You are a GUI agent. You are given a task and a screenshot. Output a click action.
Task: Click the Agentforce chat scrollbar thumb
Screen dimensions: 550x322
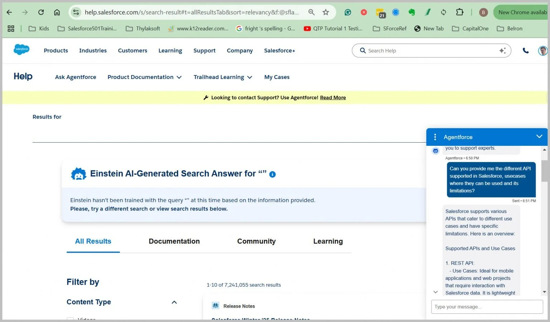[545, 172]
